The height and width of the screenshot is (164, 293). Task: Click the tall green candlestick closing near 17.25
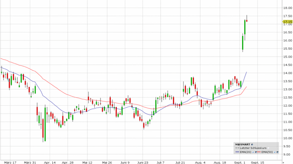tap(245, 27)
